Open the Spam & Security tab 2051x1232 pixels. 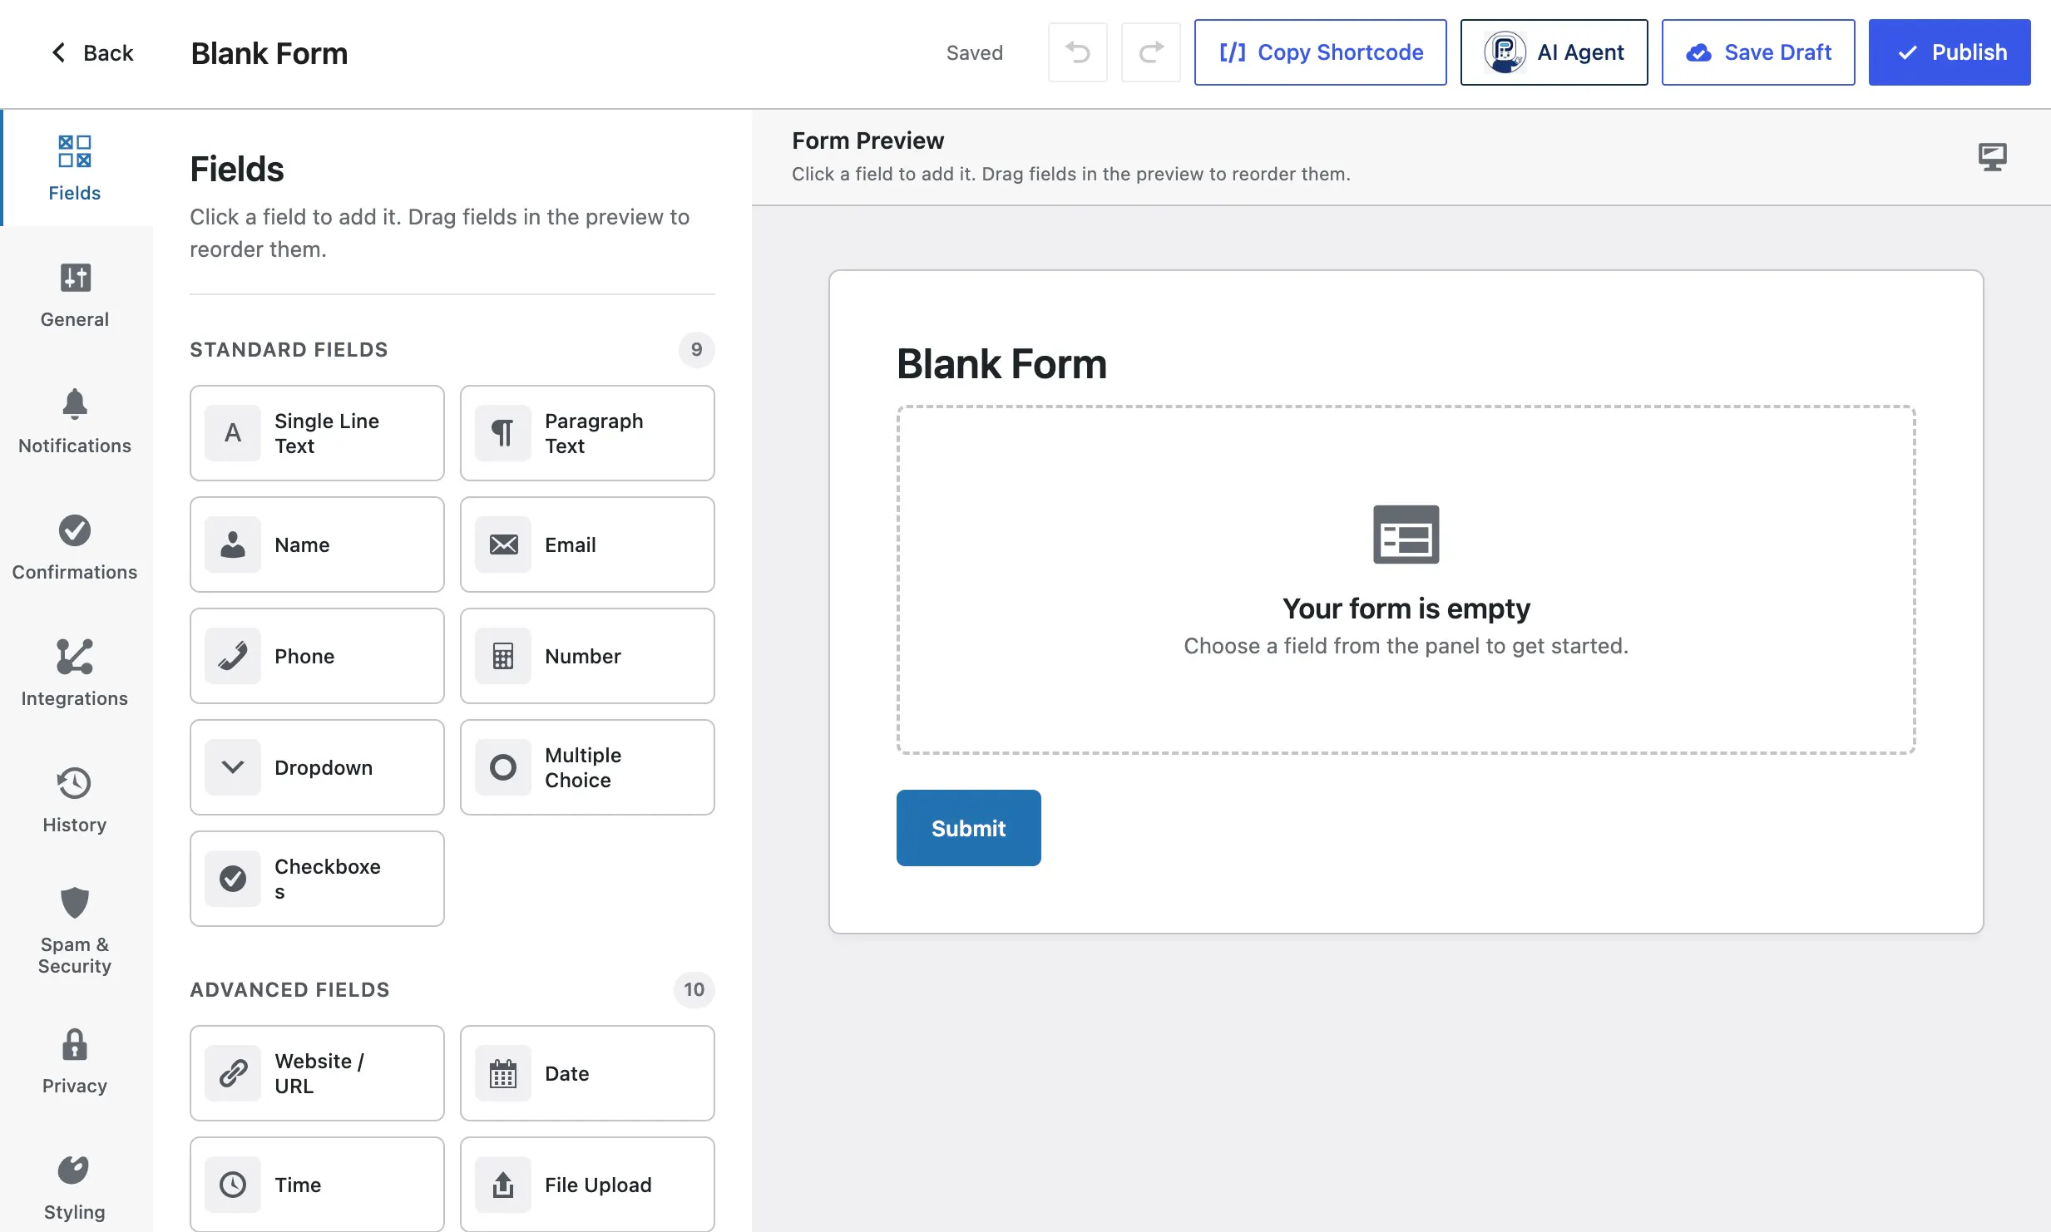pos(75,930)
